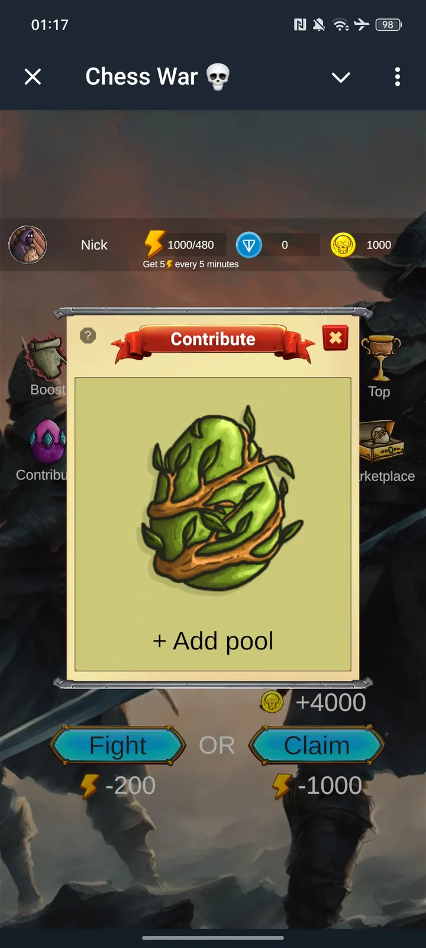The height and width of the screenshot is (948, 426).
Task: Tap the gold skull coin icon
Action: [343, 245]
